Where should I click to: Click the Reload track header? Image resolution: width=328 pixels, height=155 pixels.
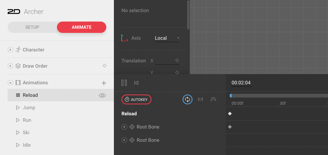(129, 114)
